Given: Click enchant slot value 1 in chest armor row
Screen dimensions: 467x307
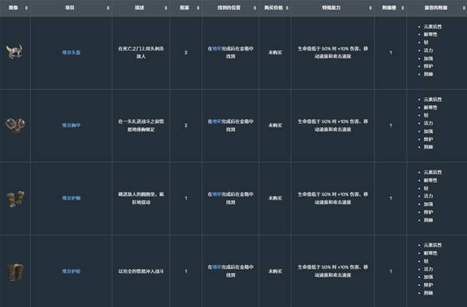Looking at the screenshot, I should coord(391,126).
